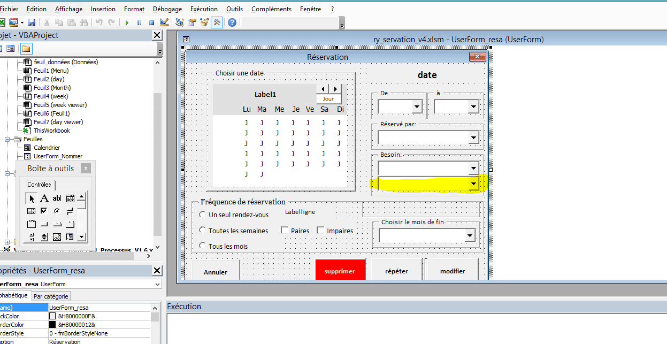Image resolution: width=667 pixels, height=344 pixels.
Task: Select the 'Un seul rendez-vous' radio button
Action: coord(202,215)
